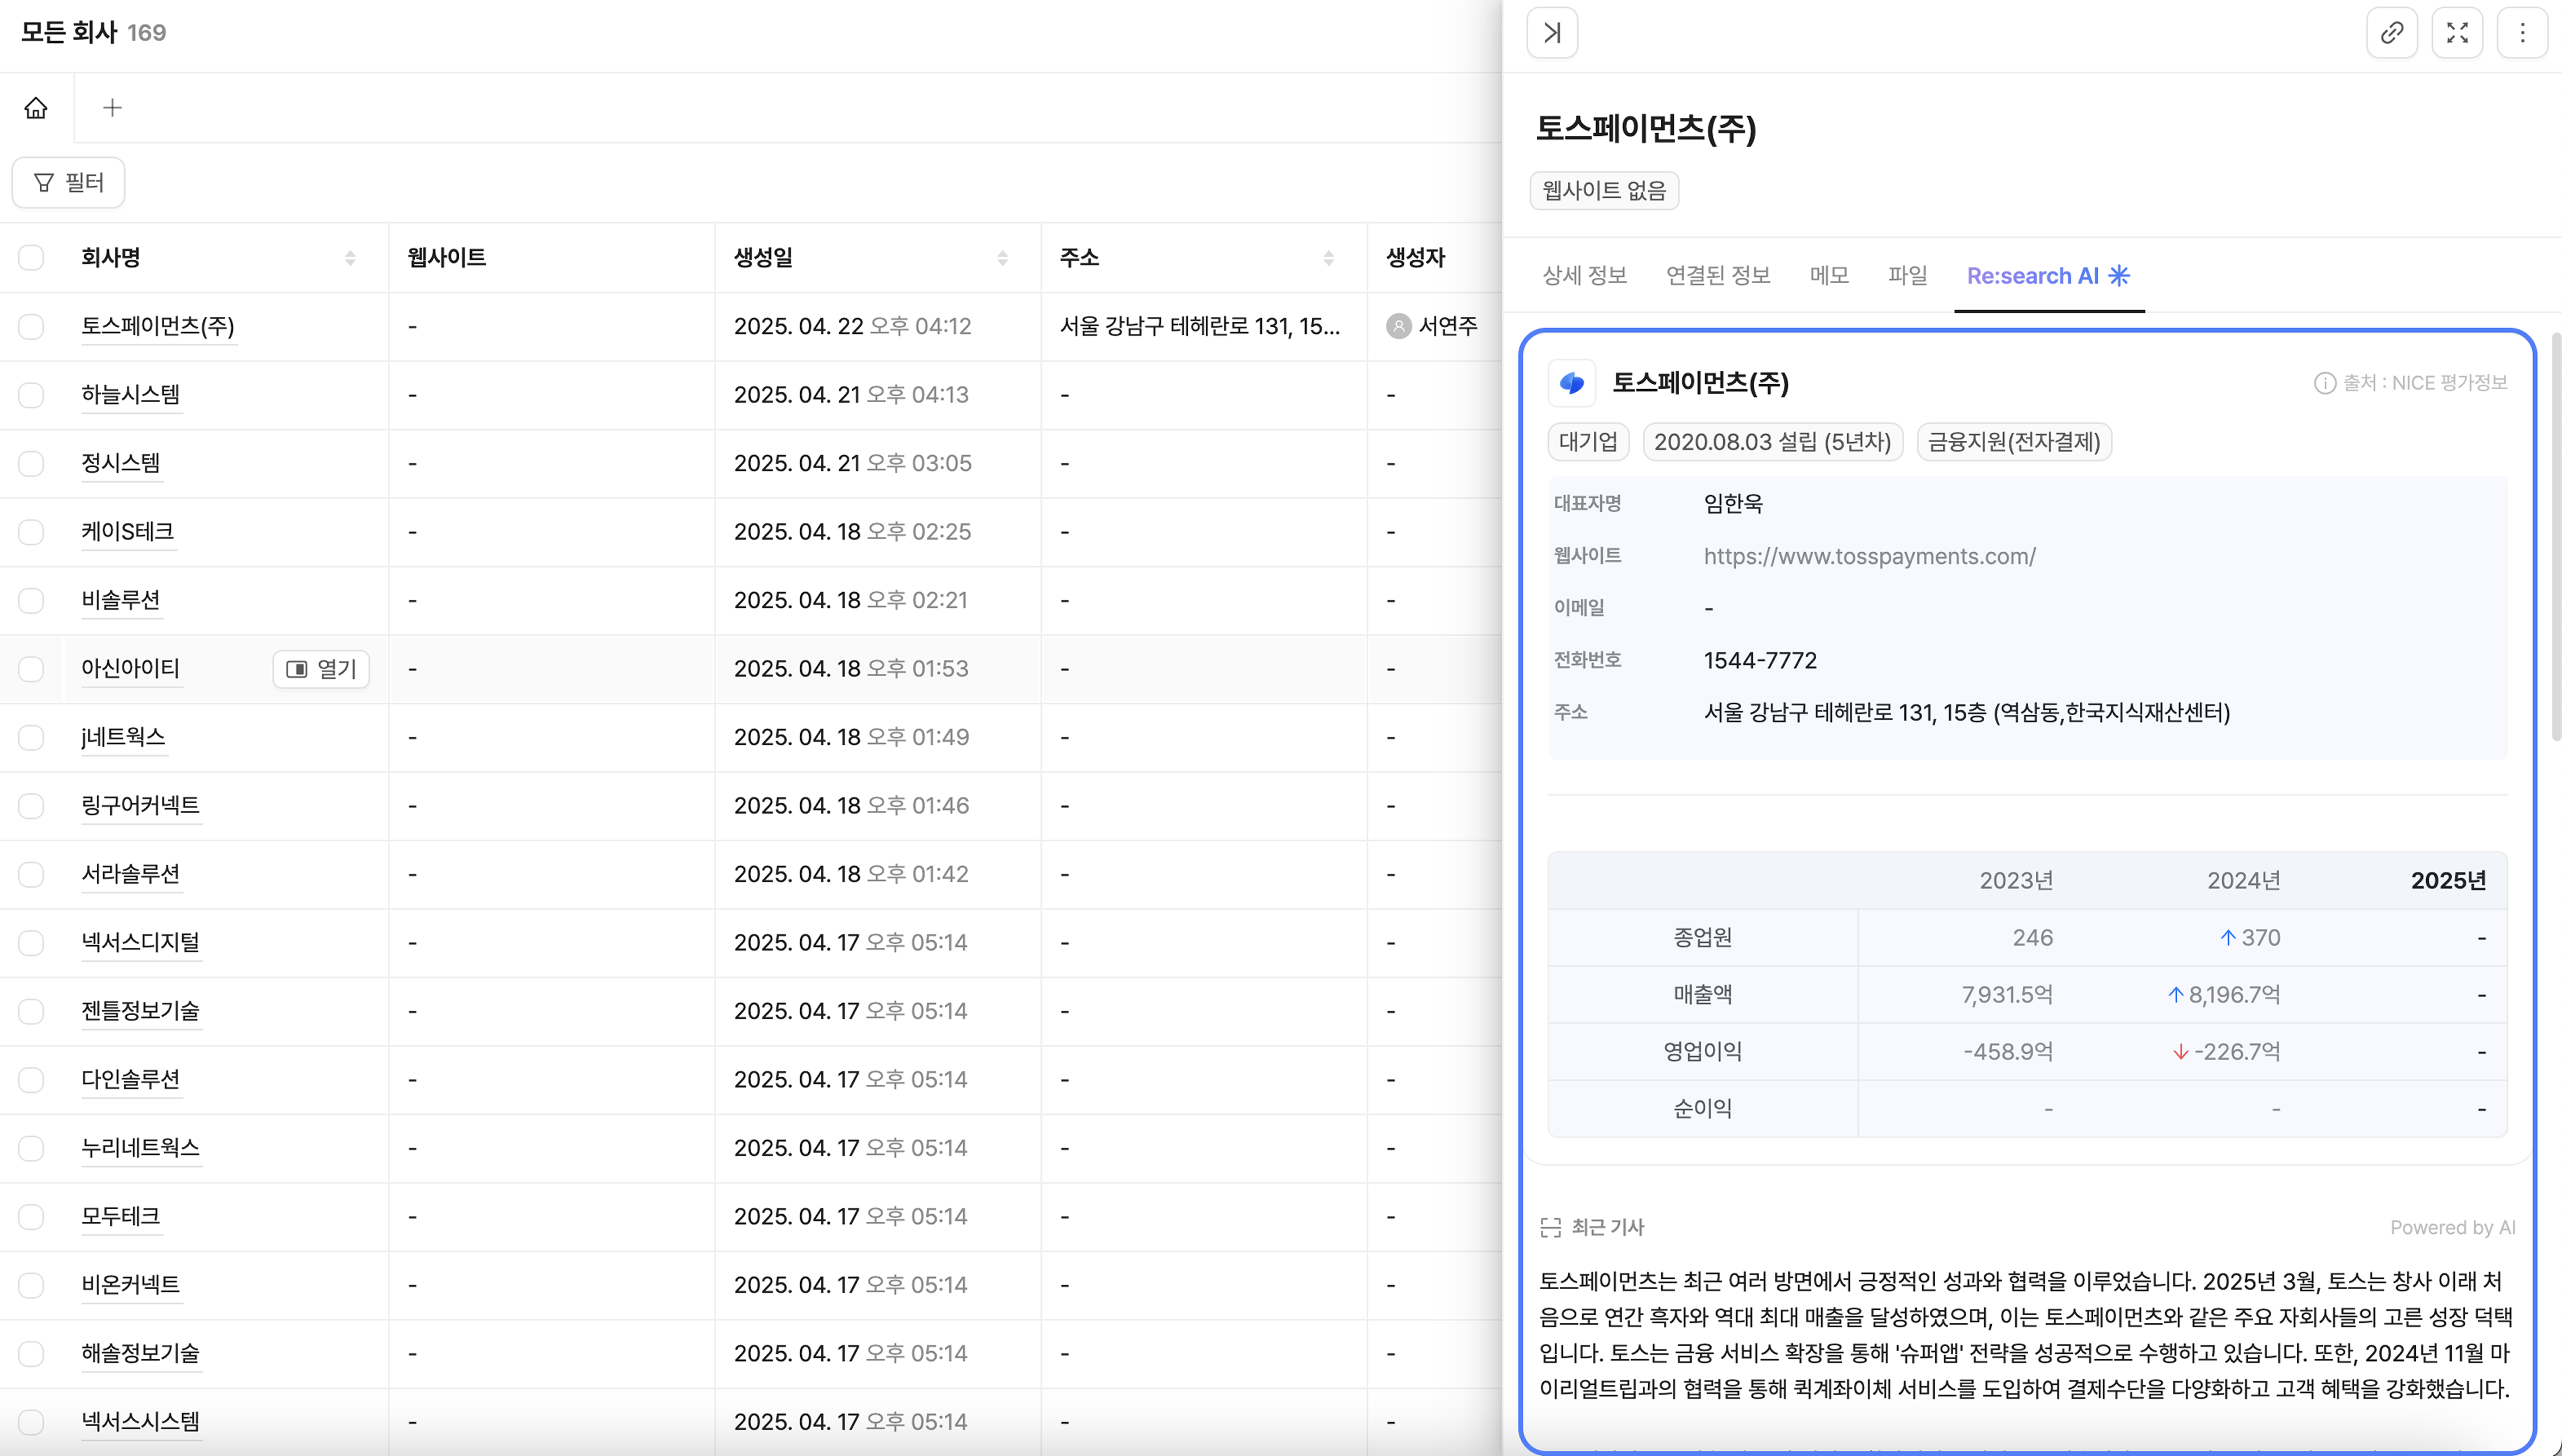Open 다인솔루션 company link
This screenshot has width=2562, height=1456.
pos(130,1079)
